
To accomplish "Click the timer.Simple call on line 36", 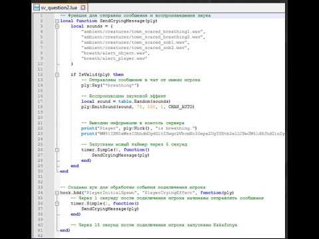I will pyautogui.click(x=104, y=203).
